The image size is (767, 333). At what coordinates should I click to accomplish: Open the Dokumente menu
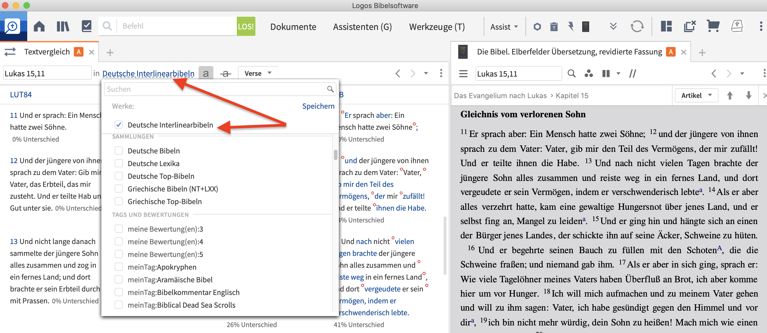293,27
